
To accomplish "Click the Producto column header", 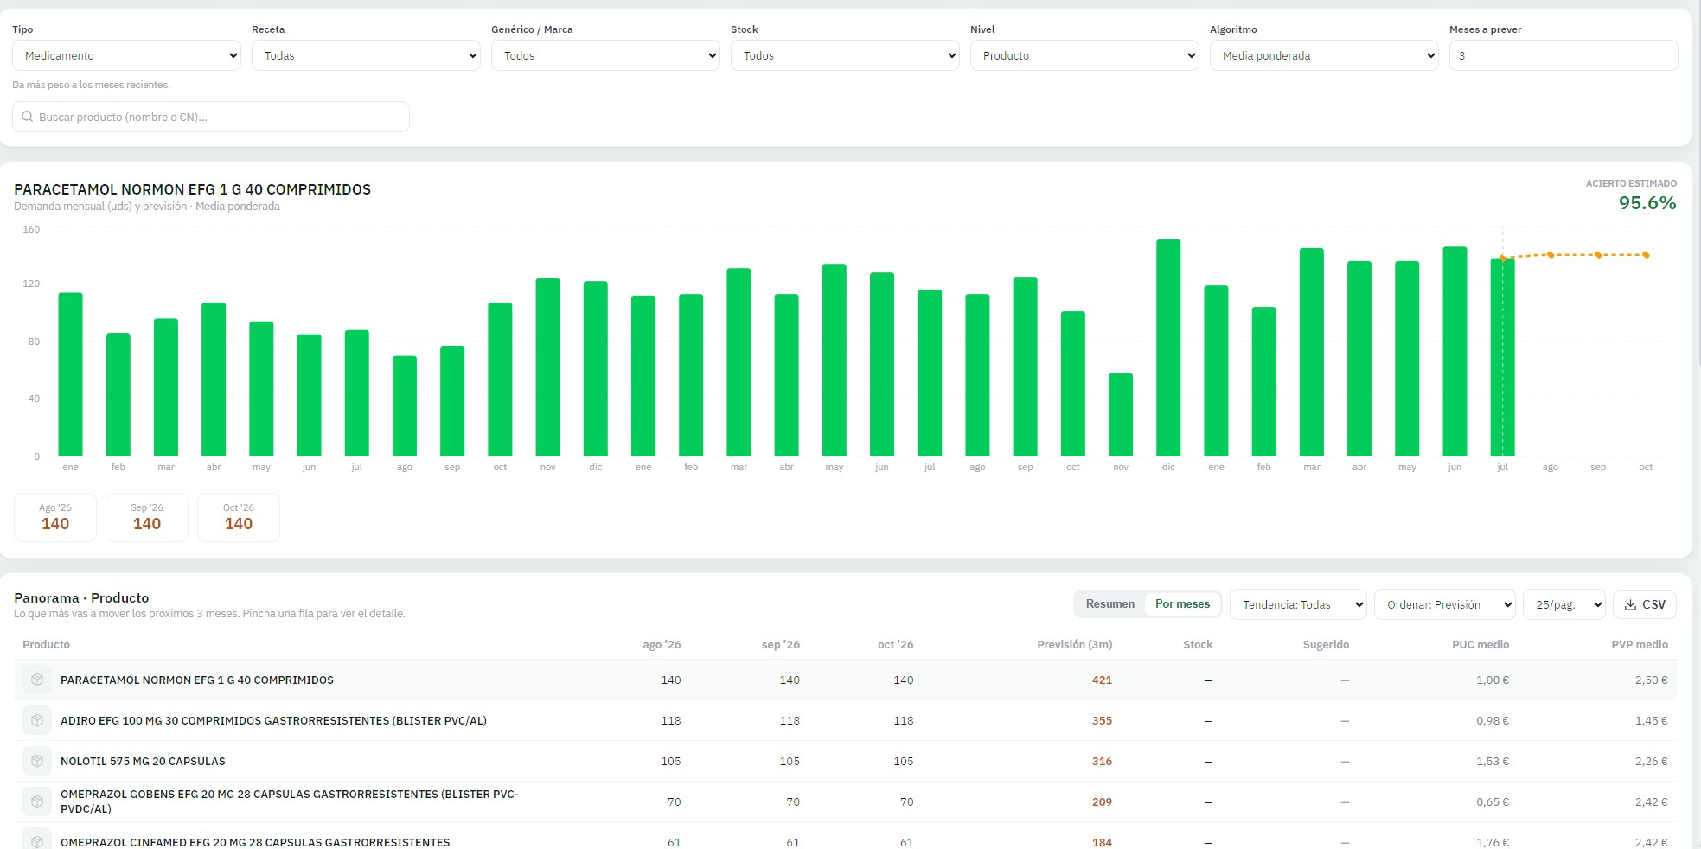I will pos(46,645).
